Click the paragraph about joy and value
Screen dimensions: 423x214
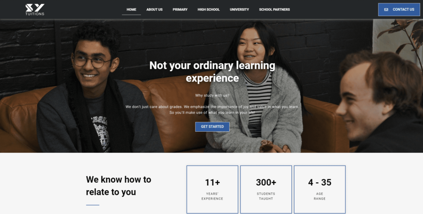pos(212,110)
